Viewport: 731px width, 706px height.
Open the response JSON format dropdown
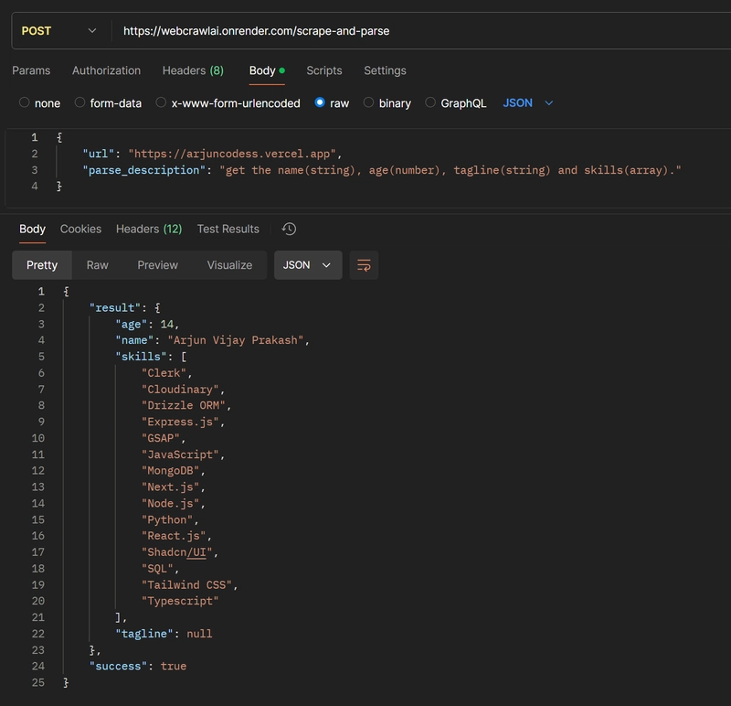(308, 265)
